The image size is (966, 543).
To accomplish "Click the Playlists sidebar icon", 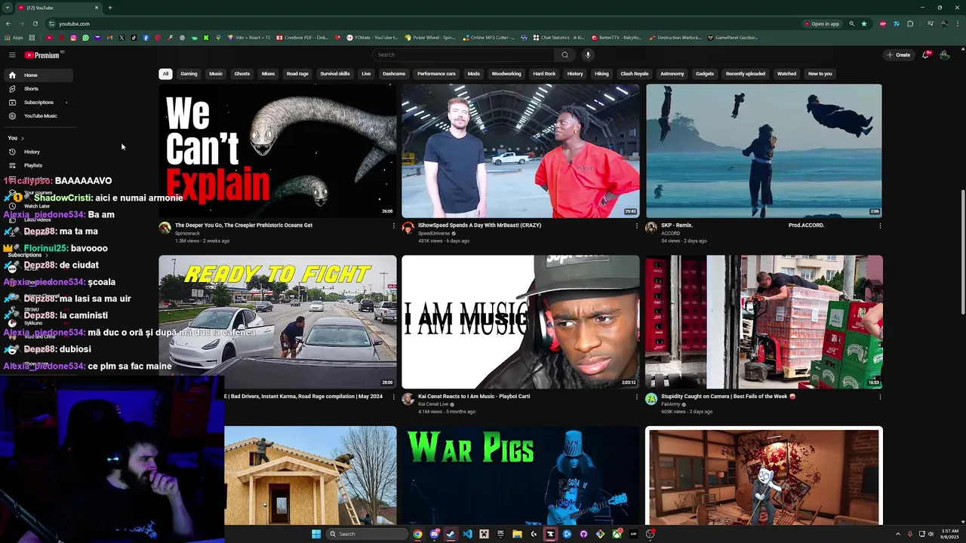I will tap(12, 165).
